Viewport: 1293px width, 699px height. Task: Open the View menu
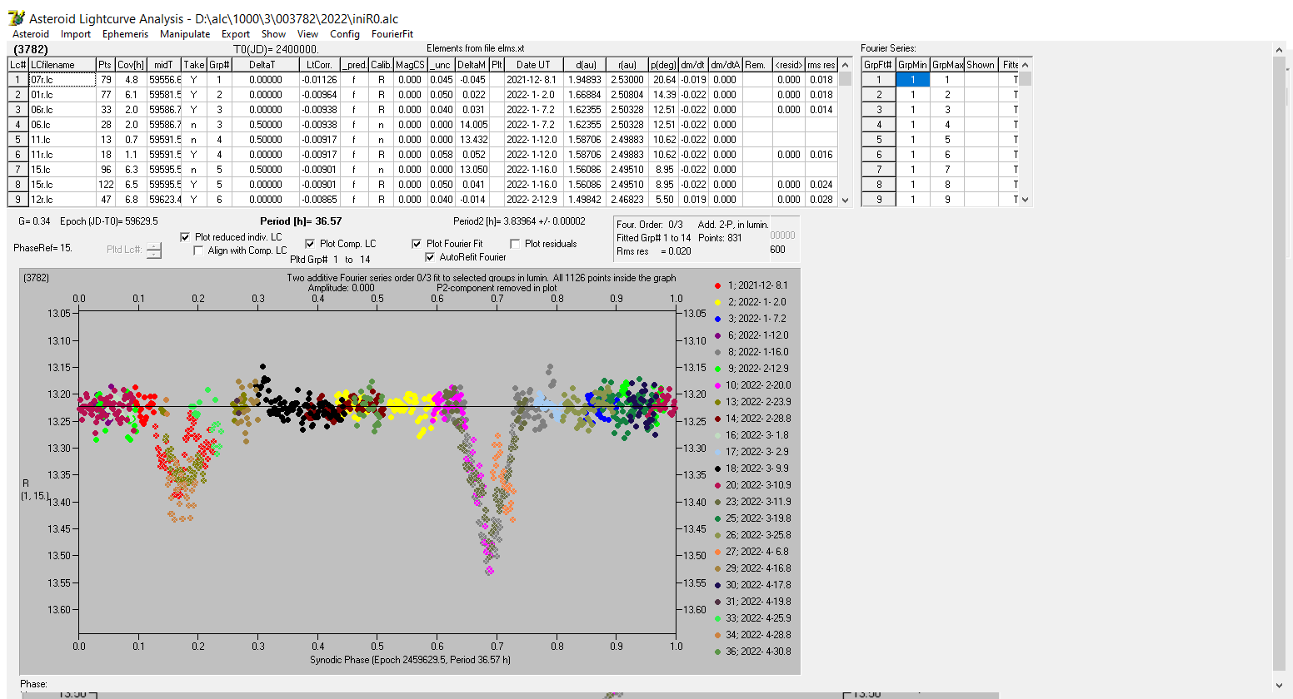tap(308, 34)
